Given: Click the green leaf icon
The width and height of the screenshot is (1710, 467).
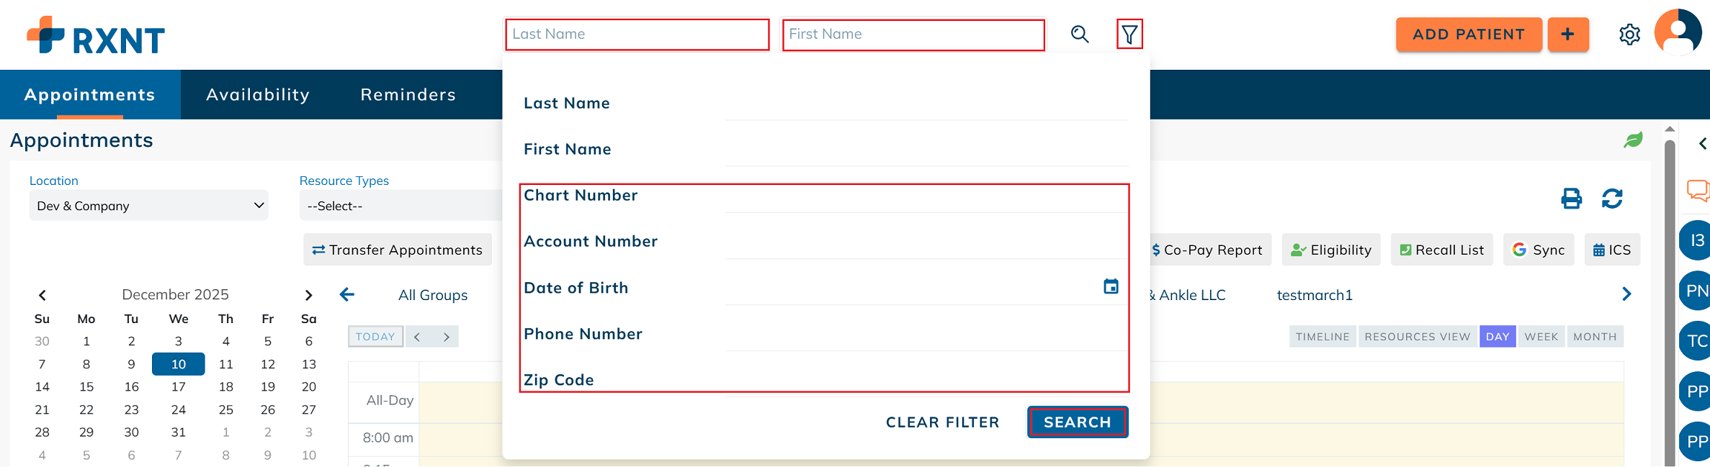Looking at the screenshot, I should point(1633,140).
